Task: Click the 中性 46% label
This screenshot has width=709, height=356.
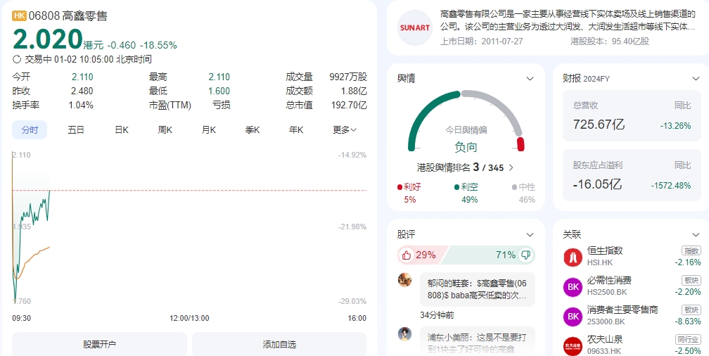Action: (x=524, y=193)
